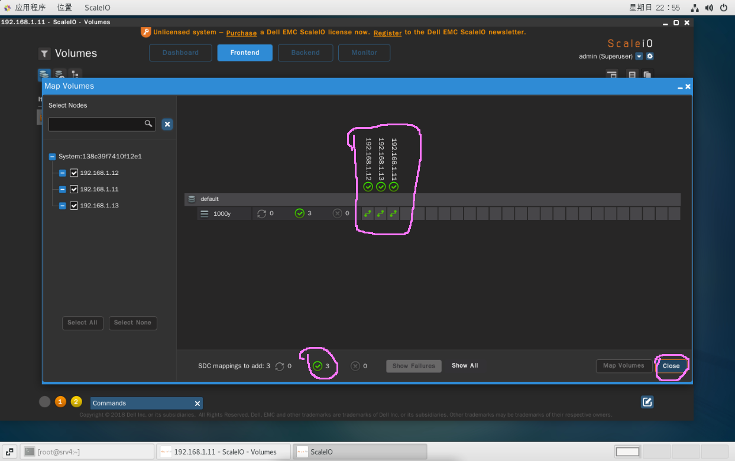Click the default storage pool icon
This screenshot has width=735, height=461.
[192, 199]
